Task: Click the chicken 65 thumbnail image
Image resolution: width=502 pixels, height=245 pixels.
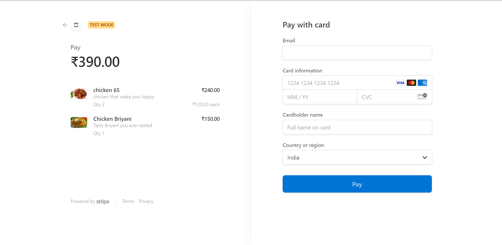Action: pos(79,94)
